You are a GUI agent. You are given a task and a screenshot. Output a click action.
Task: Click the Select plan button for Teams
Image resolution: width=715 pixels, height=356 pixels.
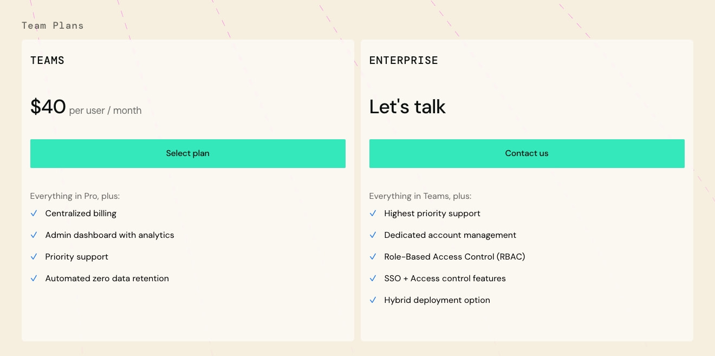pyautogui.click(x=187, y=153)
